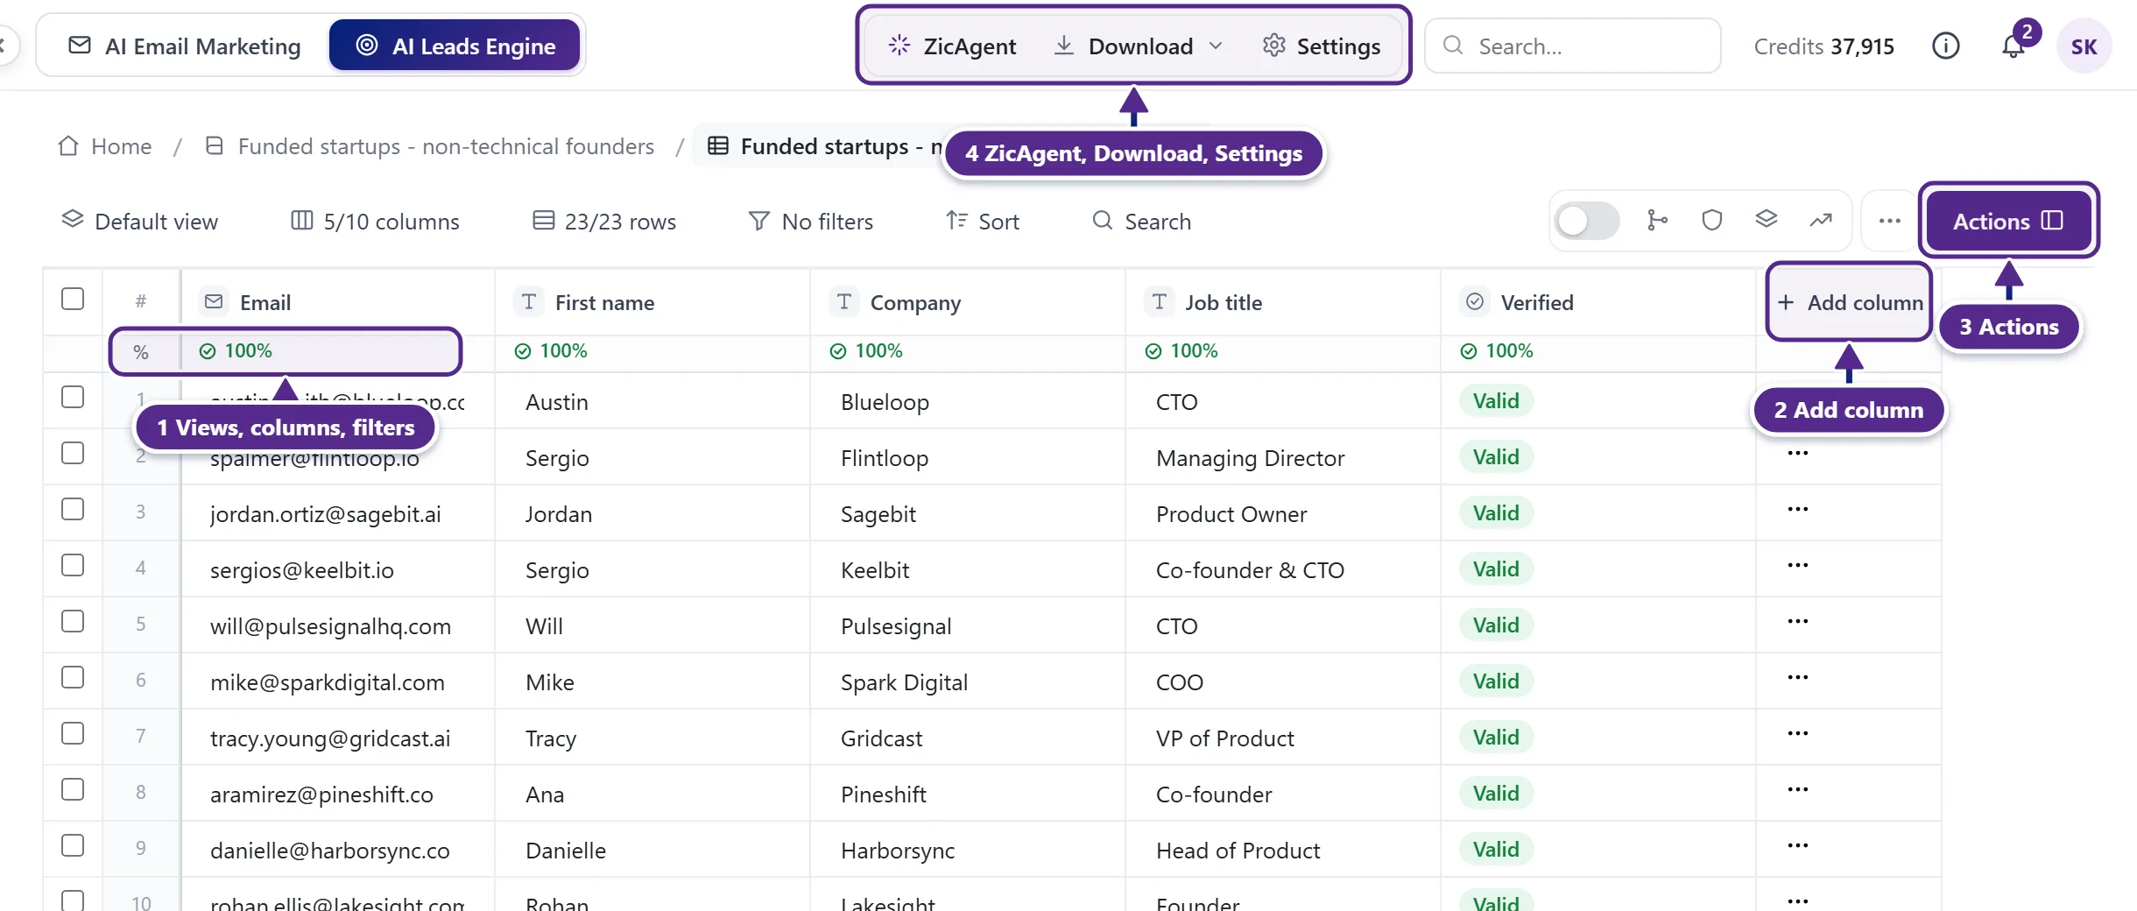Screen dimensions: 2137x911
Task: Open row options for Ana at Pineshift
Action: click(x=1798, y=790)
